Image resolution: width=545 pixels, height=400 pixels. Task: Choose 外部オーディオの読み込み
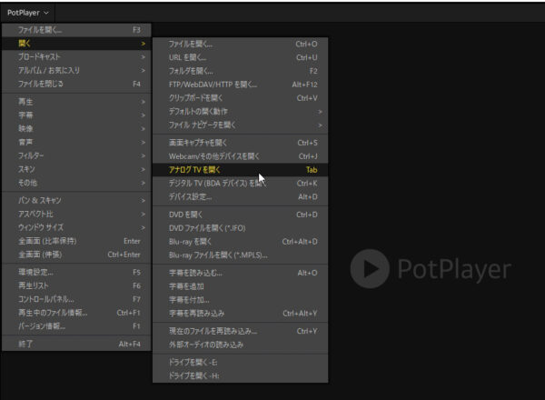click(x=240, y=345)
